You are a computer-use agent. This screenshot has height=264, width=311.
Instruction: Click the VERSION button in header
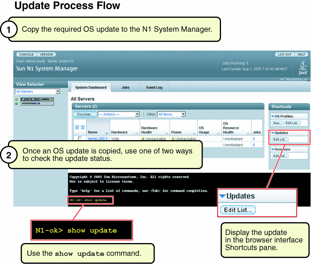tap(46, 55)
